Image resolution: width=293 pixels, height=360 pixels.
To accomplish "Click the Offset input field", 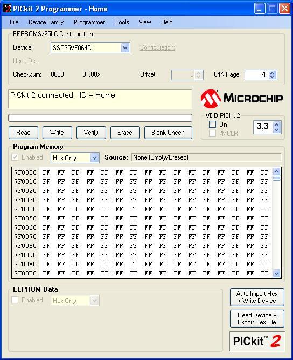I will click(184, 75).
